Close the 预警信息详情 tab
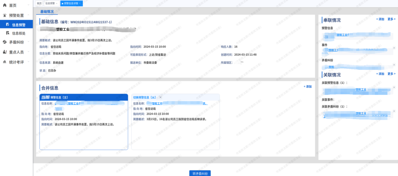The height and width of the screenshot is (176, 398). [x=80, y=3]
